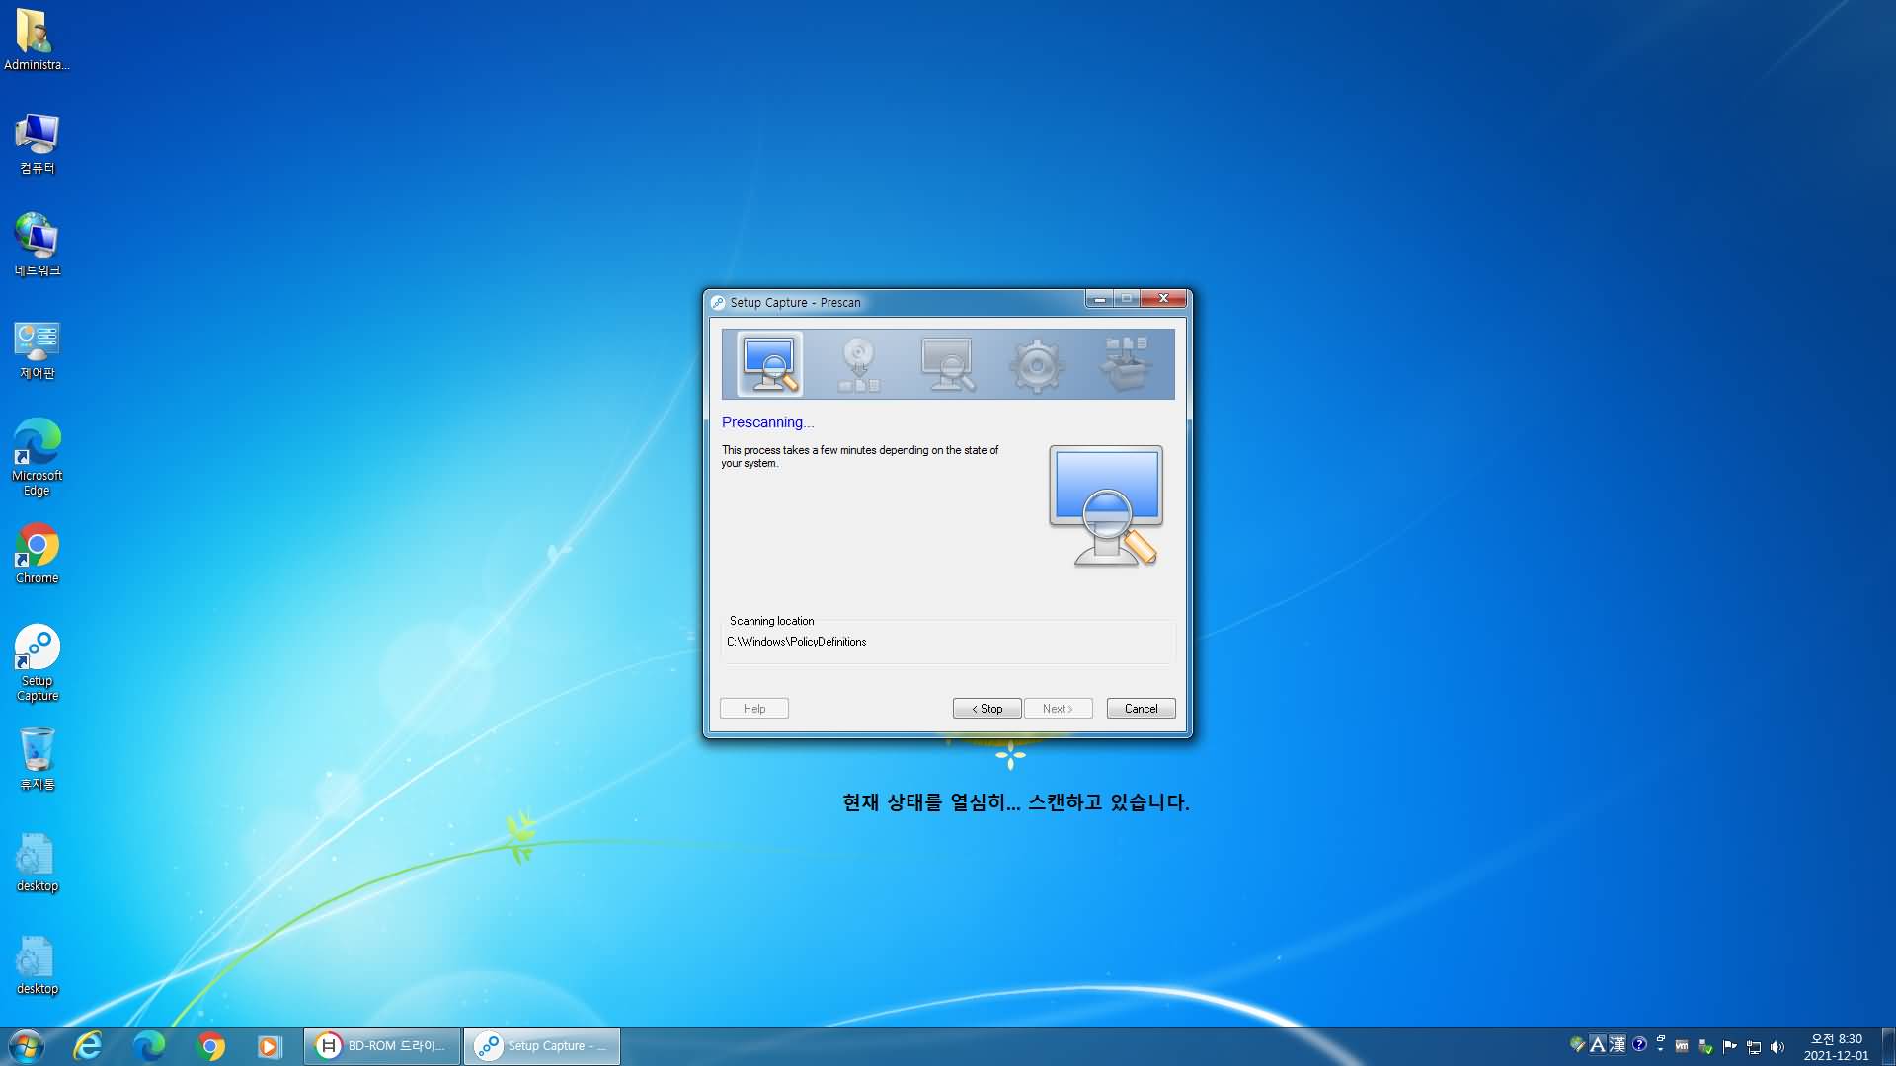Click the Prescan step icon in wizard banner

pyautogui.click(x=769, y=364)
